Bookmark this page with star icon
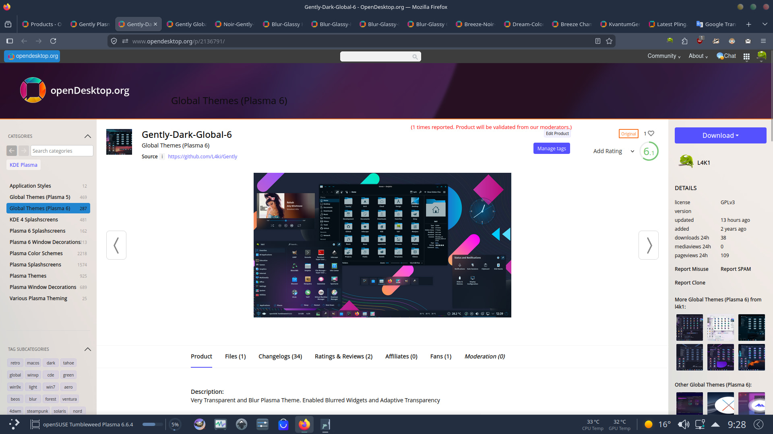The image size is (773, 434). point(609,41)
